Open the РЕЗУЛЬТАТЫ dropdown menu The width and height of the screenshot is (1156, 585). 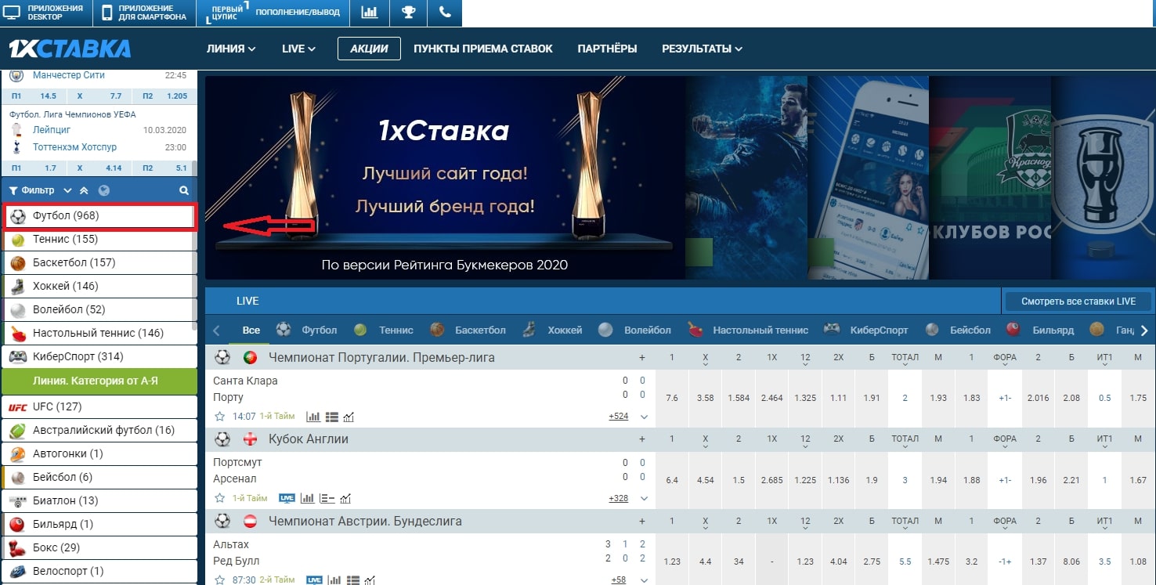click(702, 49)
